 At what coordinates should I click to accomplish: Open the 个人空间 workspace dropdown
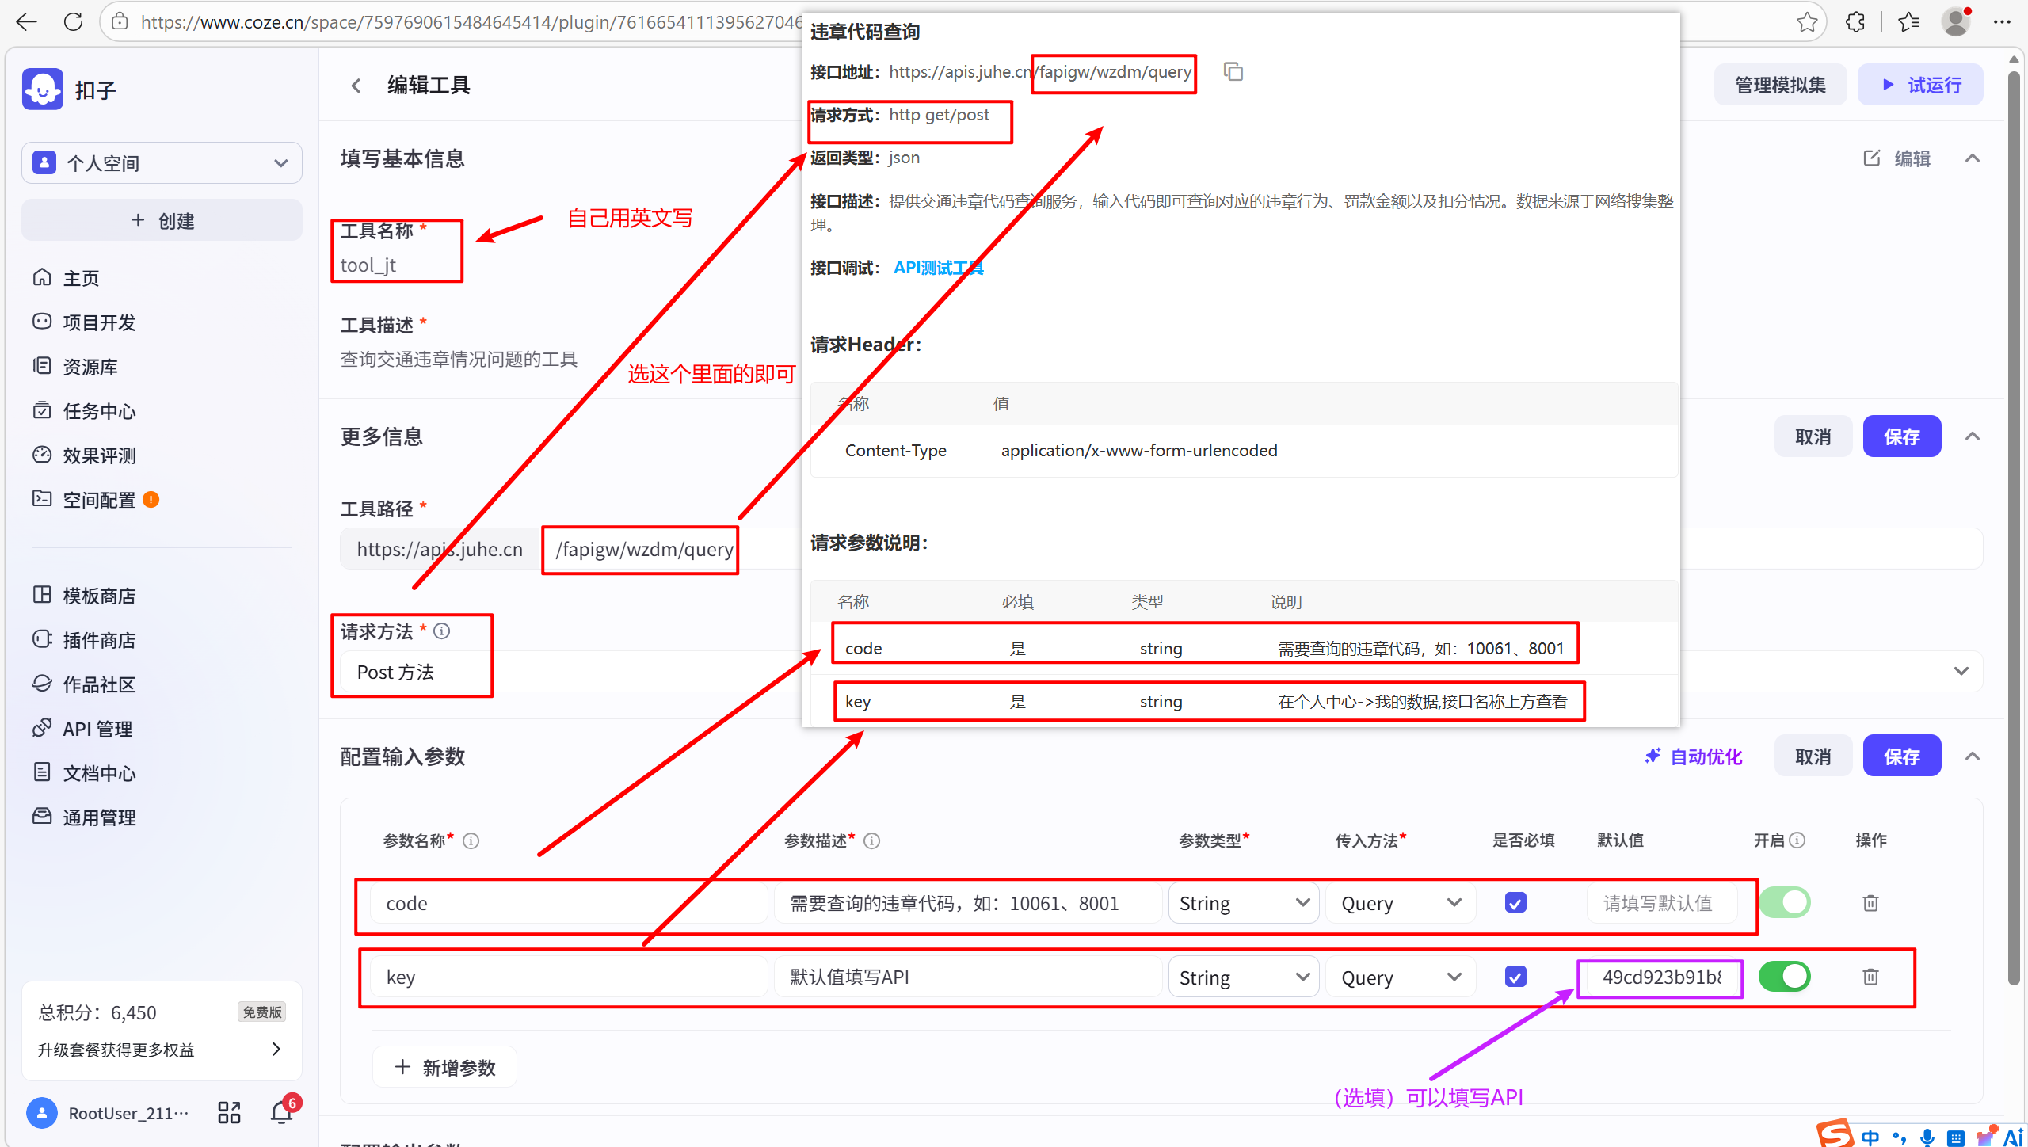click(162, 163)
